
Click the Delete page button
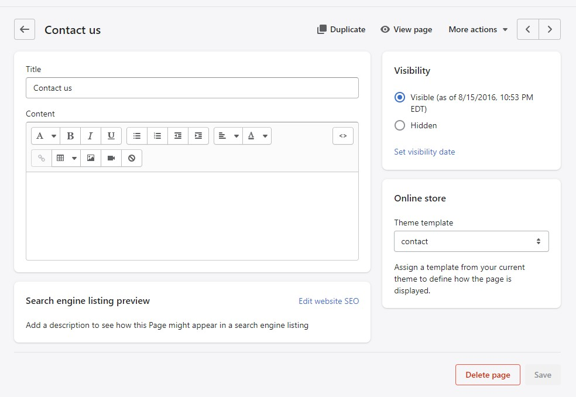[488, 375]
